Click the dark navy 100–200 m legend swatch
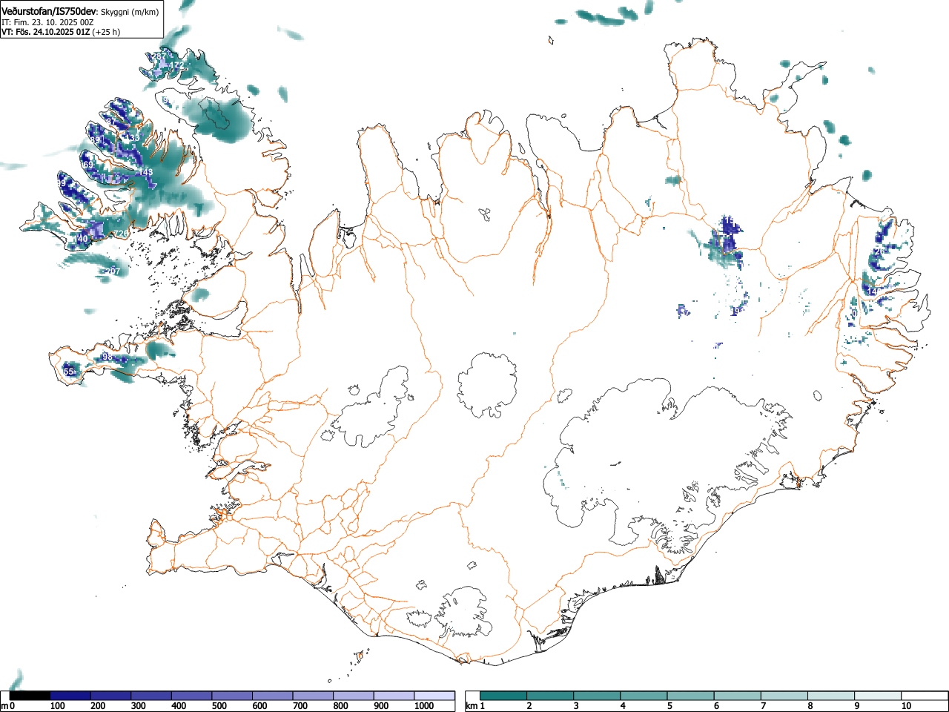The height and width of the screenshot is (712, 949). 70,696
